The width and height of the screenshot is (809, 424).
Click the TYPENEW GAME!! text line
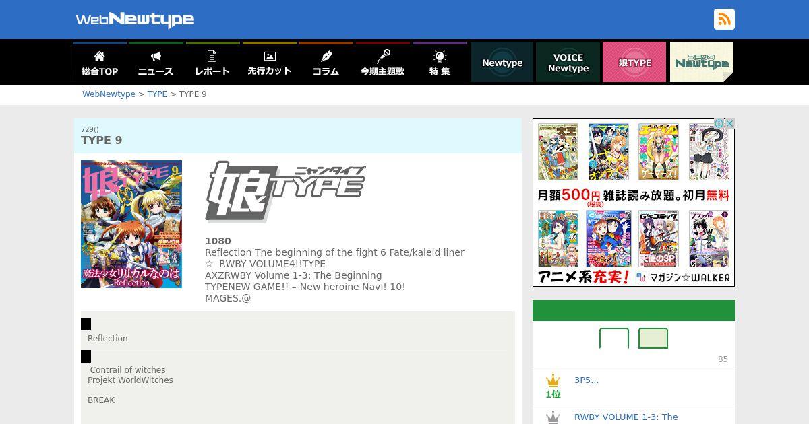[x=305, y=287]
